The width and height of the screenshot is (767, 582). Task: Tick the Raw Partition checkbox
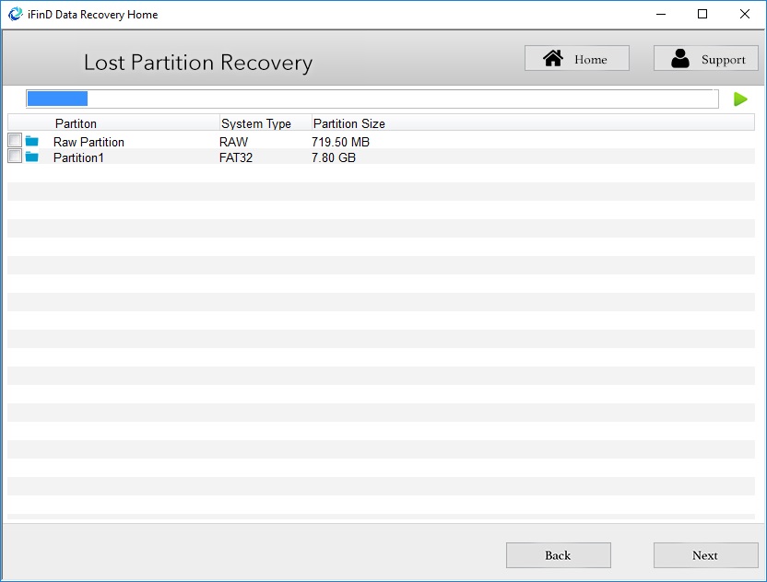(x=15, y=140)
